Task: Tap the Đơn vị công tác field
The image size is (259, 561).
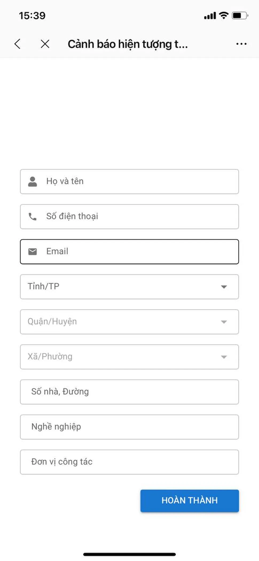Action: coord(129,462)
